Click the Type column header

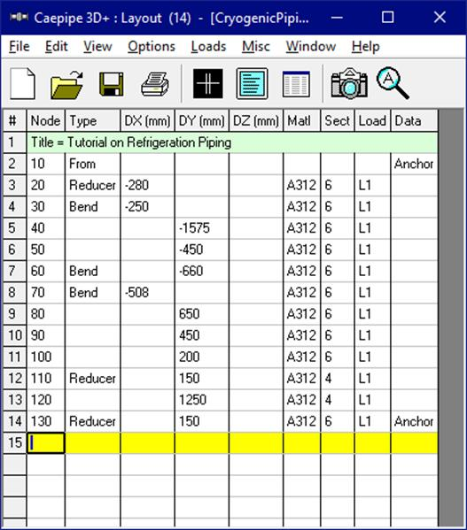coord(92,120)
